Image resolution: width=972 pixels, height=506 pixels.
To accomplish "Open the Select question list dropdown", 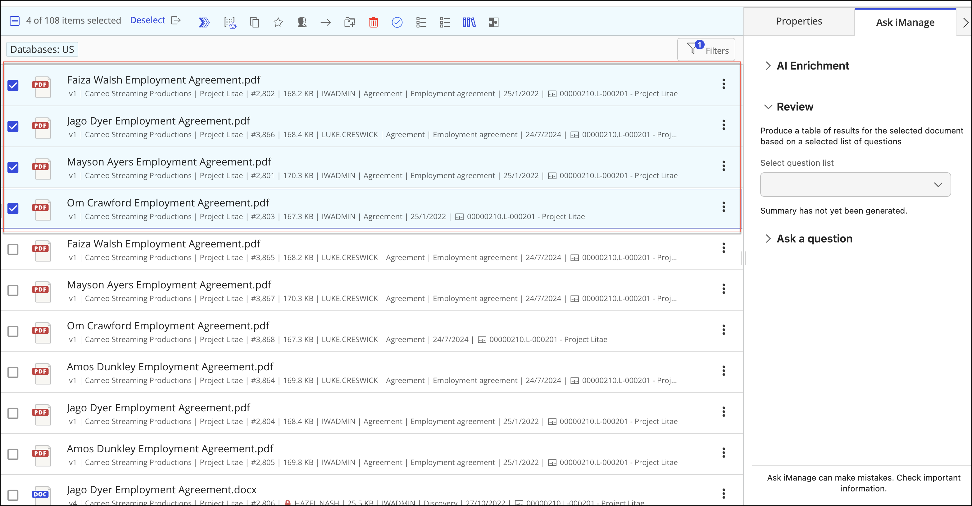I will pos(856,184).
